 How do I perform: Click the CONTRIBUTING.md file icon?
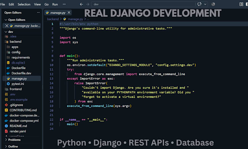(6, 110)
